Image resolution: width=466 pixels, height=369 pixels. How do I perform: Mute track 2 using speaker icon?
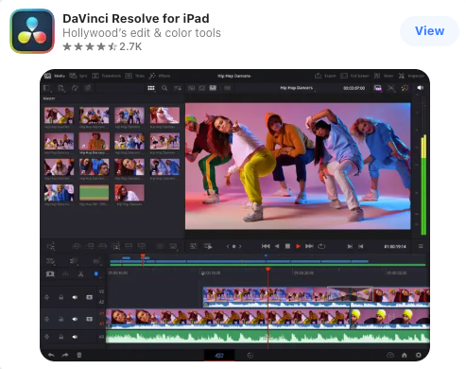click(75, 297)
